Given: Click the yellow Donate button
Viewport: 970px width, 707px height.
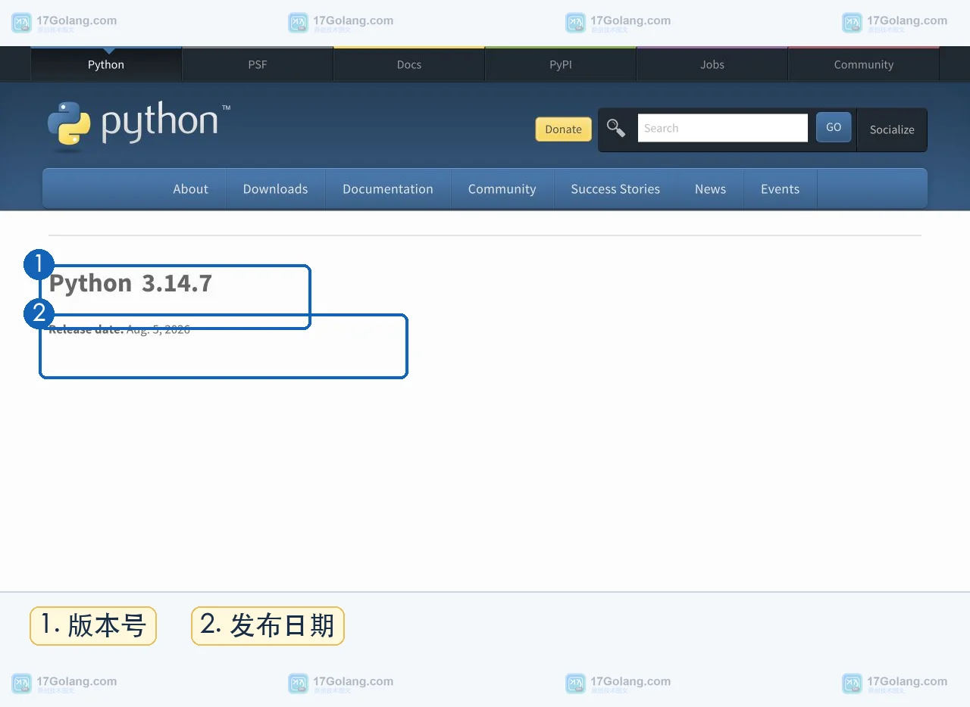Looking at the screenshot, I should pos(563,129).
